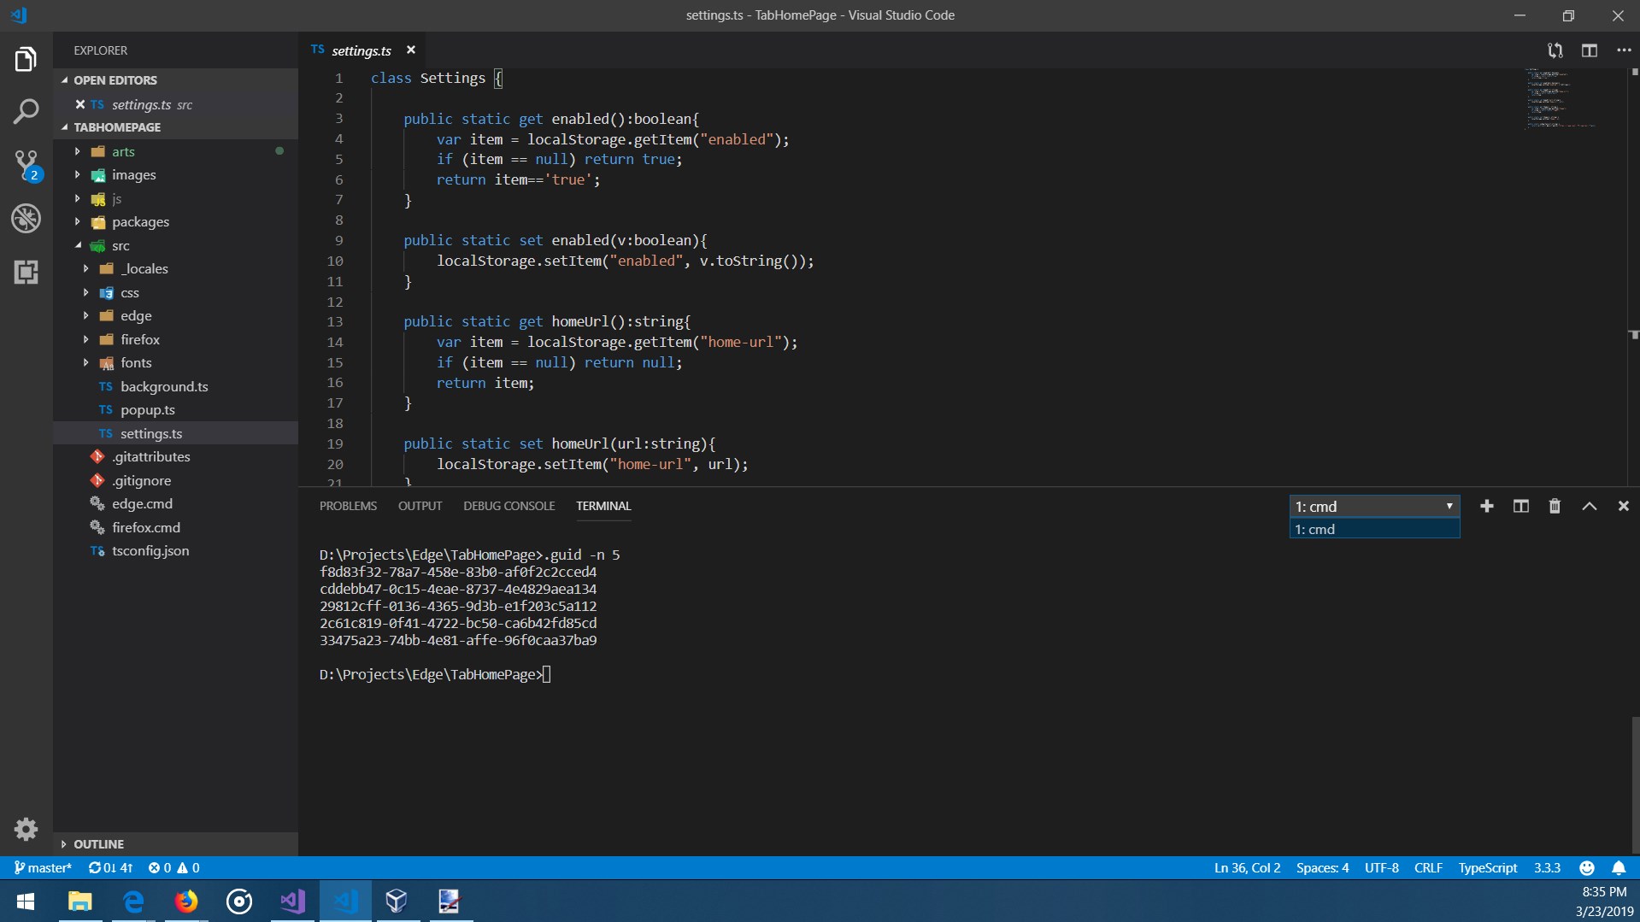
Task: Open the notifications bell in status bar
Action: coord(1619,867)
